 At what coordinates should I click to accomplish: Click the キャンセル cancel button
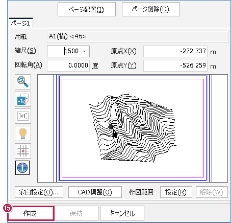(x=122, y=213)
